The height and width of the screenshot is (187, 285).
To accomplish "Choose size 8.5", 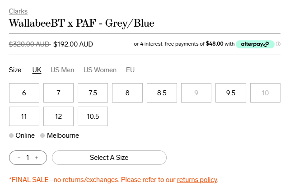I will point(162,93).
